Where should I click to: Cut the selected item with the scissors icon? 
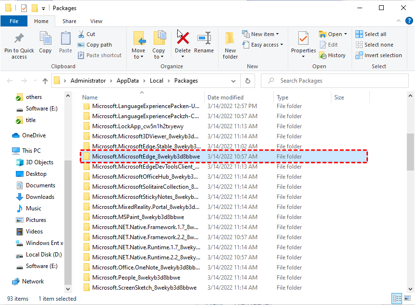coord(81,34)
